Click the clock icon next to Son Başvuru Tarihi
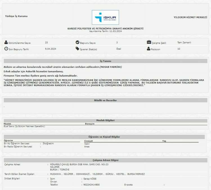211x190 pixels. click(x=6, y=49)
